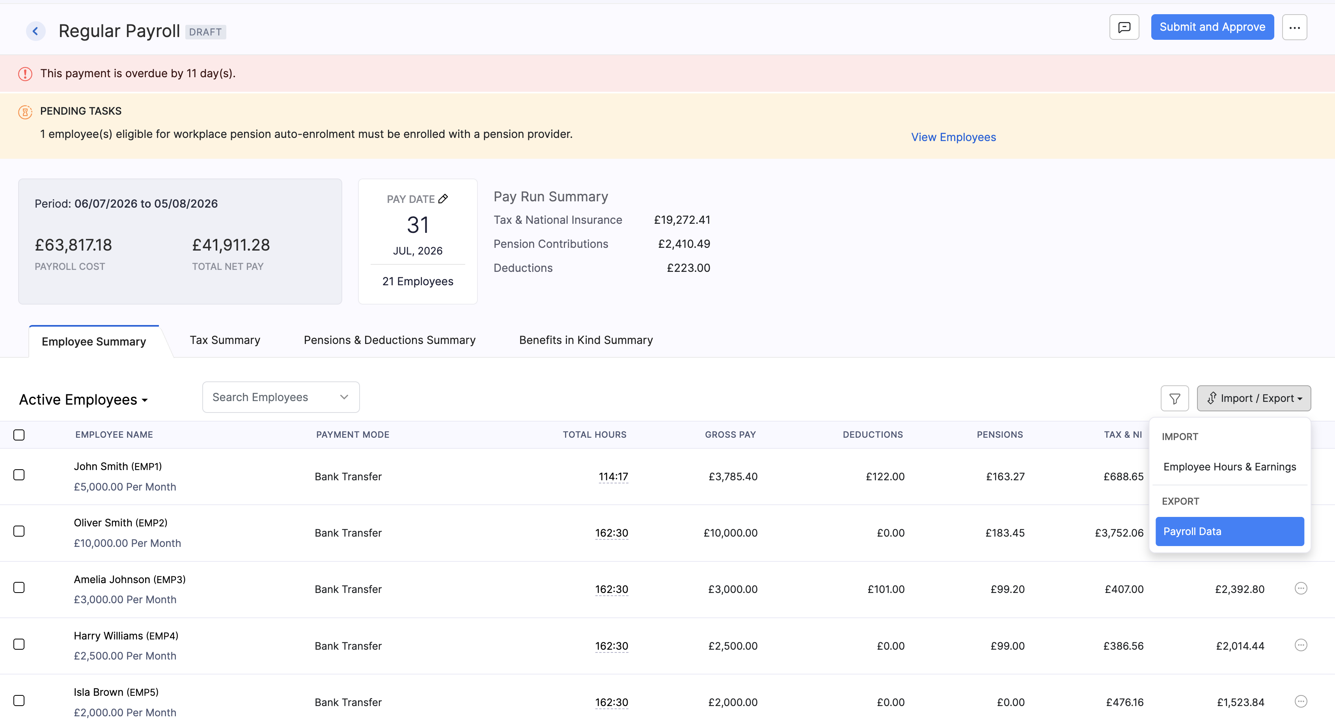Choose Employee Hours & Earnings import
This screenshot has height=721, width=1335.
point(1230,467)
